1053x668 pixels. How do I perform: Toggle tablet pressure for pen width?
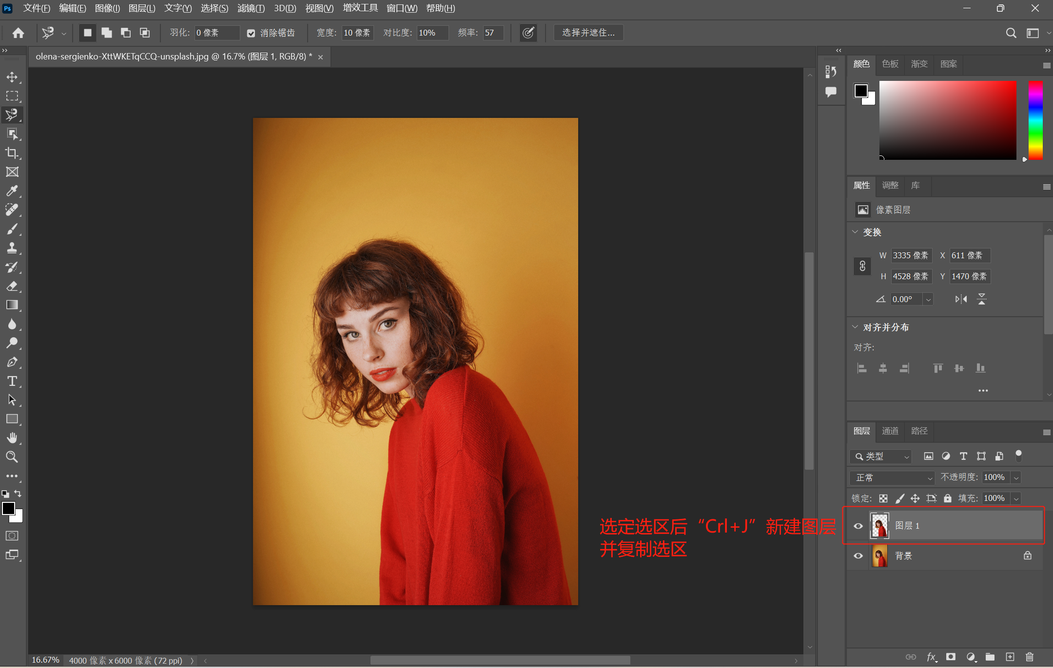[x=528, y=33]
